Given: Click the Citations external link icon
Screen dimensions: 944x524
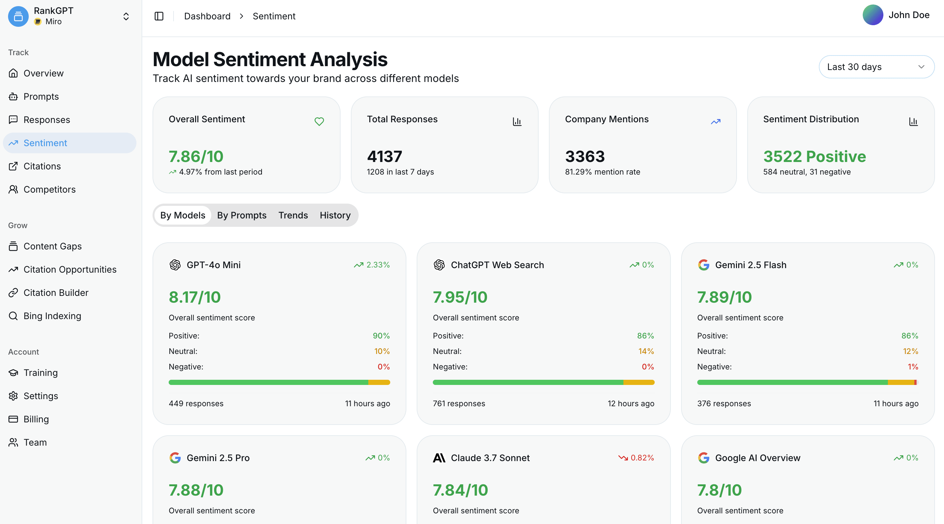Looking at the screenshot, I should coord(13,166).
